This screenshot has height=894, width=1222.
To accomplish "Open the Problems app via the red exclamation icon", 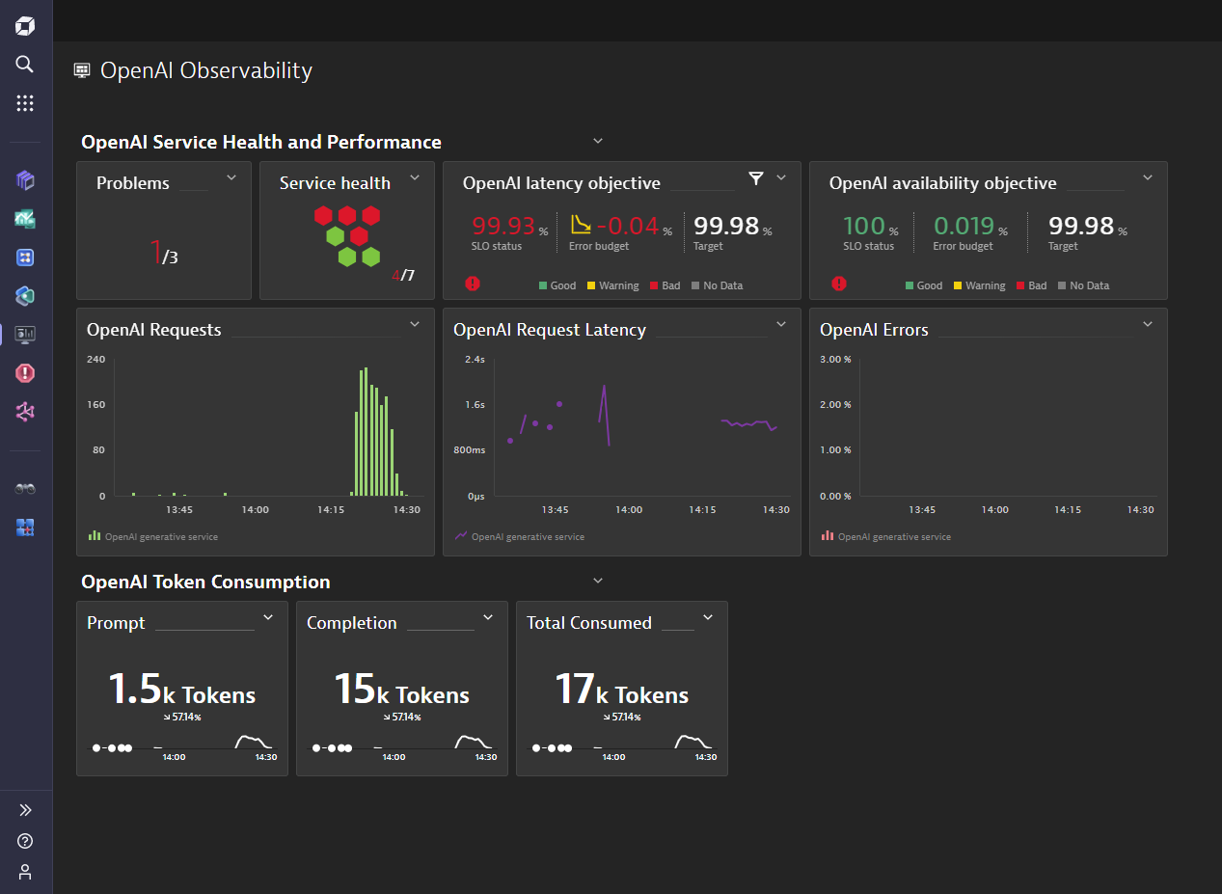I will [x=24, y=373].
